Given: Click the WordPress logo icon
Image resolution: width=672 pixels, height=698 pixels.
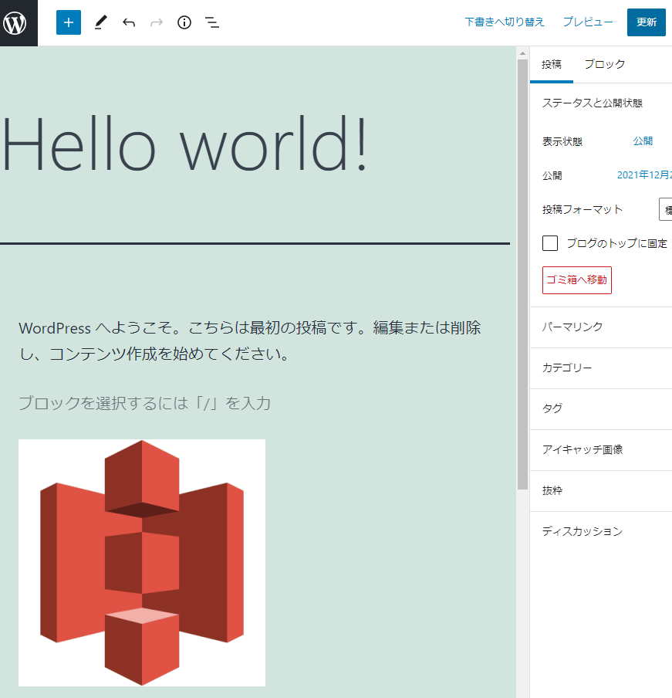Looking at the screenshot, I should point(15,22).
